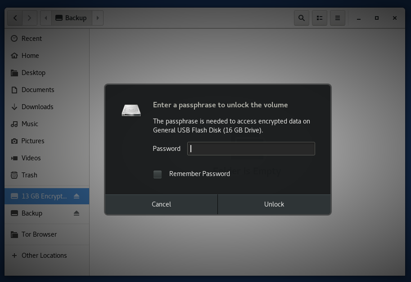411x282 pixels.
Task: Enable the Remember Password checkbox
Action: point(158,174)
